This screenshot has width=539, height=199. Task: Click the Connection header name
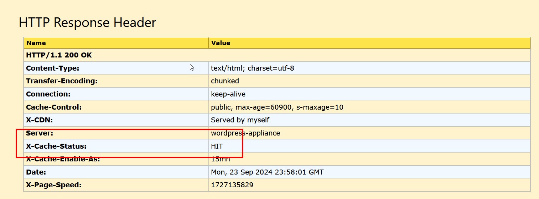[x=48, y=94]
